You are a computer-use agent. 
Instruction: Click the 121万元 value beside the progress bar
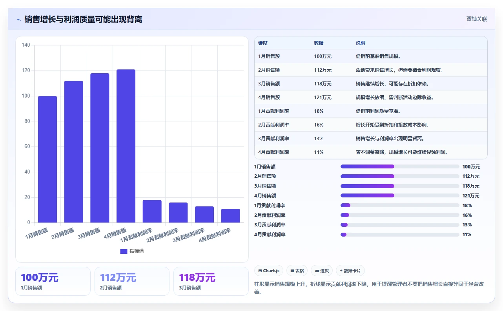pyautogui.click(x=471, y=196)
